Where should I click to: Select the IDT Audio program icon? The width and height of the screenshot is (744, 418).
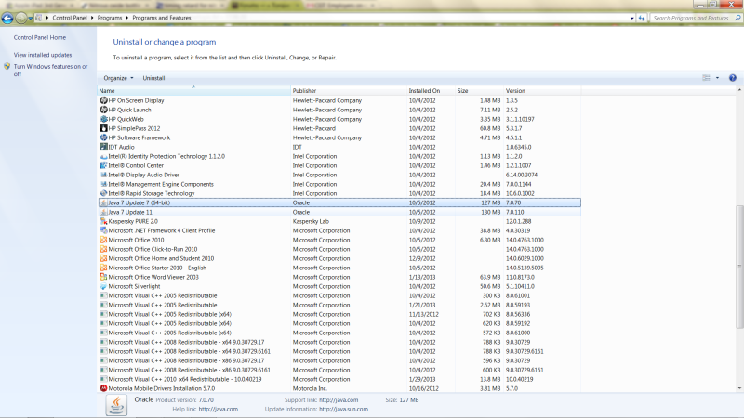click(x=103, y=147)
